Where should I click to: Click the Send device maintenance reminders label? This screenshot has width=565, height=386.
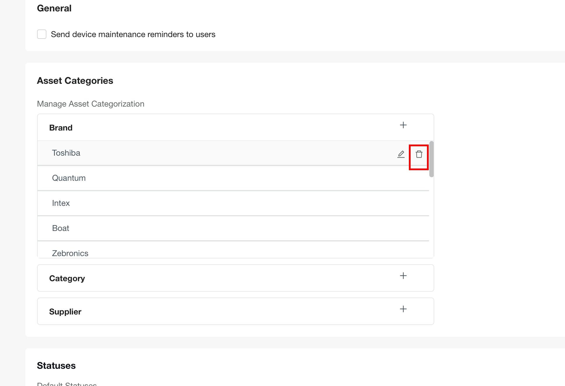click(x=133, y=34)
